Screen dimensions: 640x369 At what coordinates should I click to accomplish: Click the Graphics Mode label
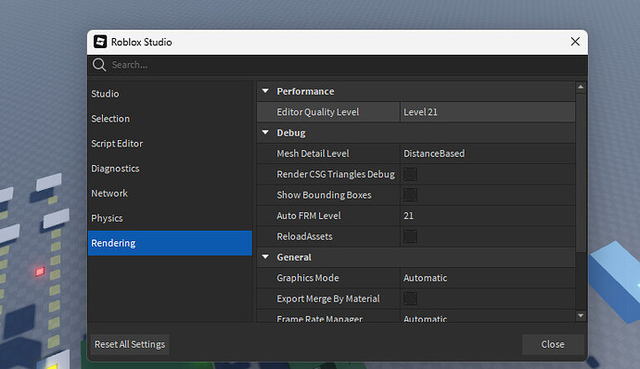pyautogui.click(x=308, y=278)
